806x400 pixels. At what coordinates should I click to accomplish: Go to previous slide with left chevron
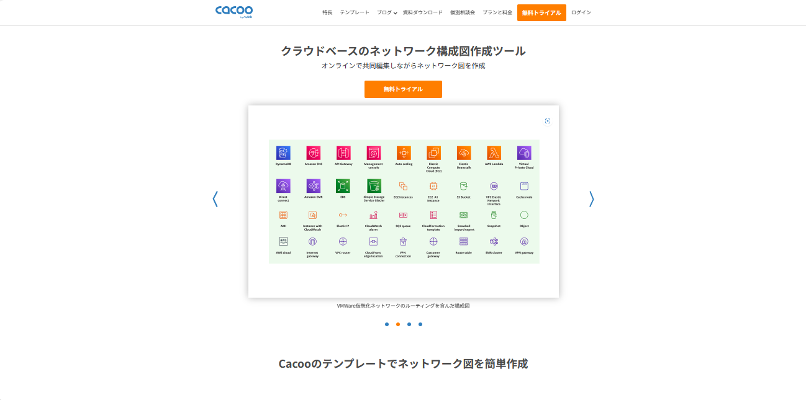[x=215, y=198]
